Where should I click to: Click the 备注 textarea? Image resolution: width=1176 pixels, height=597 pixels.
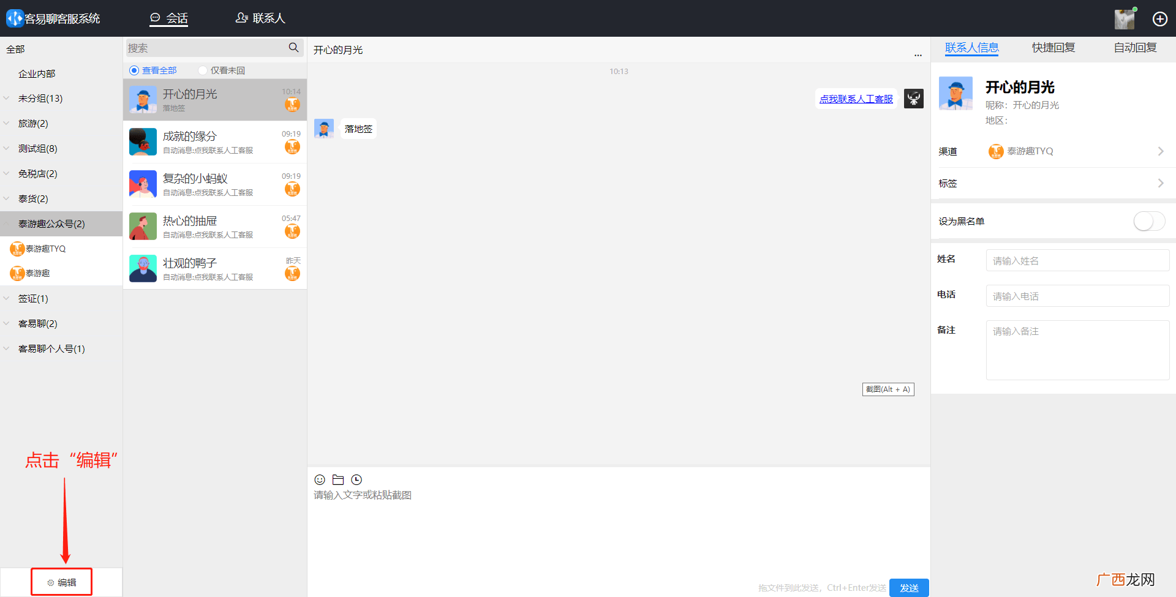pyautogui.click(x=1077, y=350)
